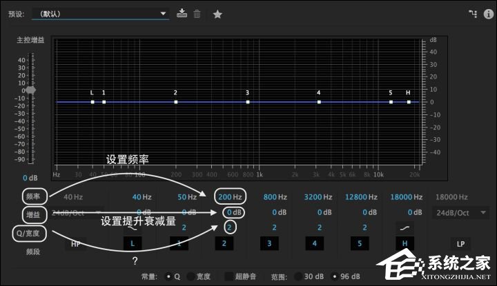Select the 96 dB range option
Image resolution: width=497 pixels, height=286 pixels.
[x=334, y=276]
